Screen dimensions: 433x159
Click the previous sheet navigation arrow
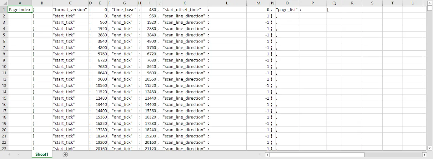point(9,155)
